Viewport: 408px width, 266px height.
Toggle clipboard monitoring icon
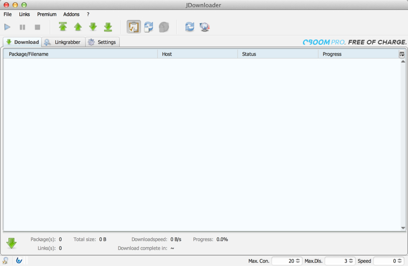(x=134, y=27)
